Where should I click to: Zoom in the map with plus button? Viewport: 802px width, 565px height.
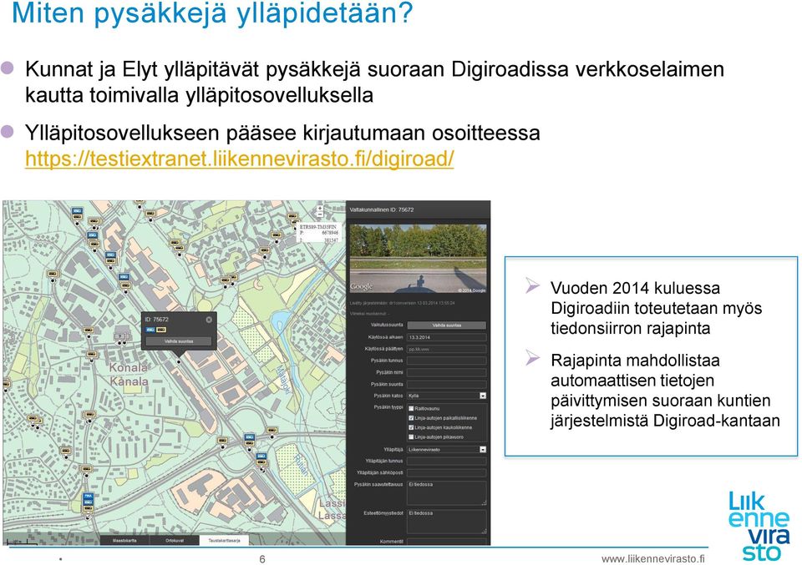(320, 209)
